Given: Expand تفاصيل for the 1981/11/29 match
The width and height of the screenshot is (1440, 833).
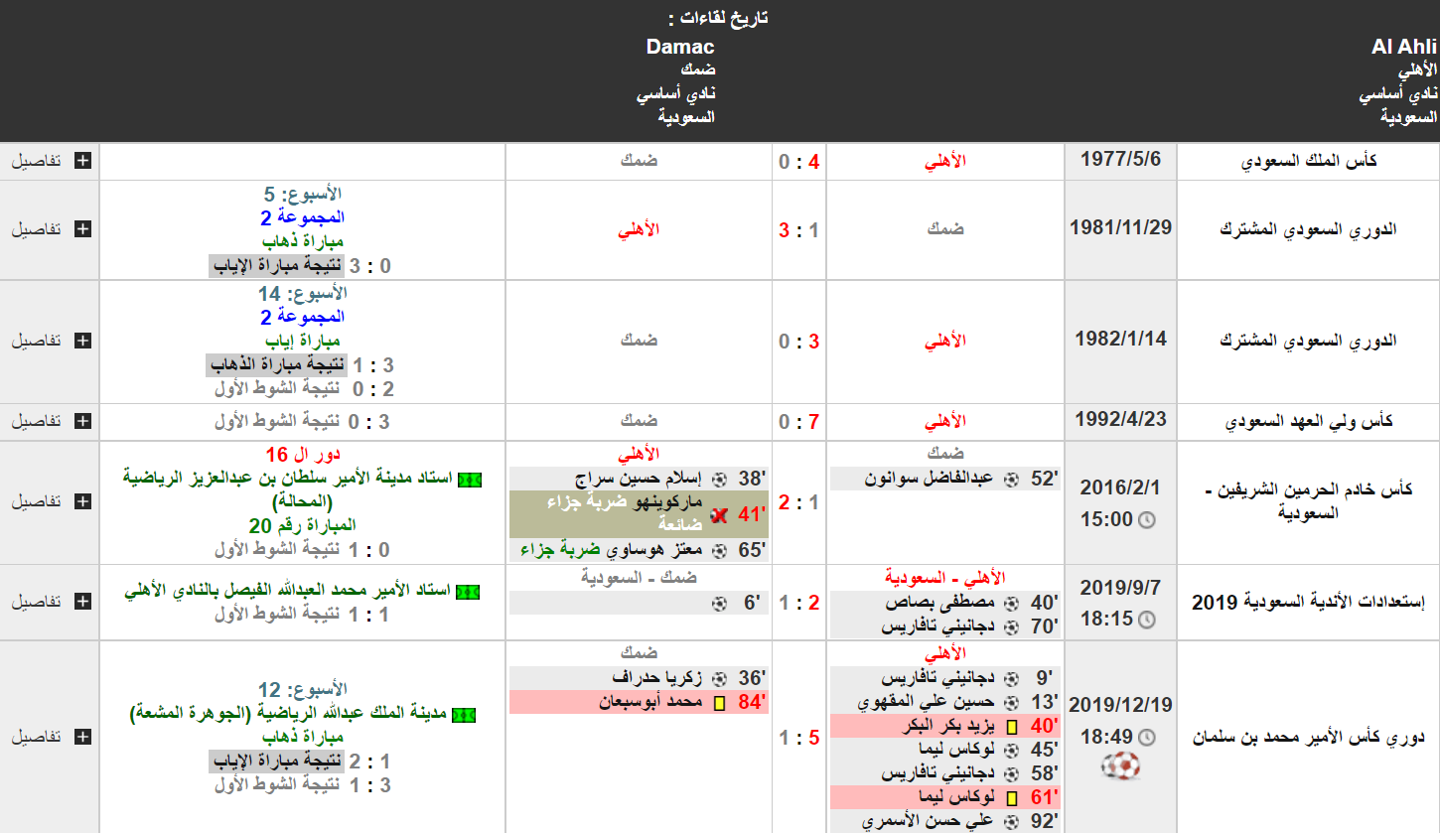Looking at the screenshot, I should click(x=50, y=228).
